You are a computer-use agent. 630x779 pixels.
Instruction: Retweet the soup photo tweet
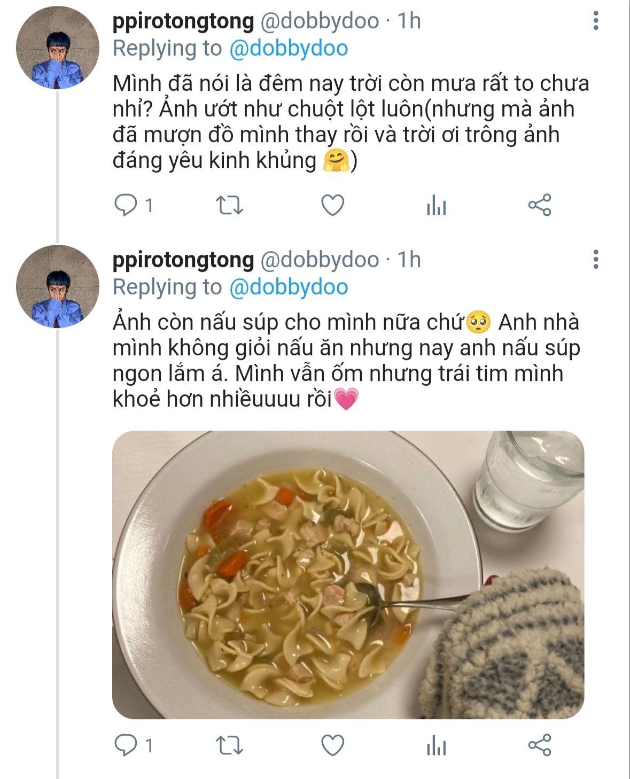(x=229, y=745)
